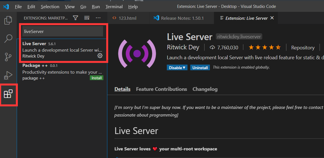Open the Search view in activity bar
This screenshot has width=324, height=158.
point(8,38)
